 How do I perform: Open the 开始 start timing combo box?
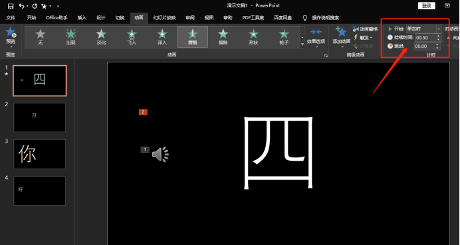(423, 29)
